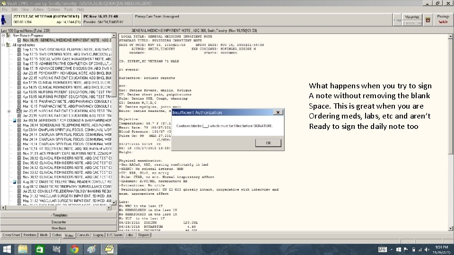This screenshot has height=255, width=454.
Task: Open the Edit menu
Action: pos(15,9)
